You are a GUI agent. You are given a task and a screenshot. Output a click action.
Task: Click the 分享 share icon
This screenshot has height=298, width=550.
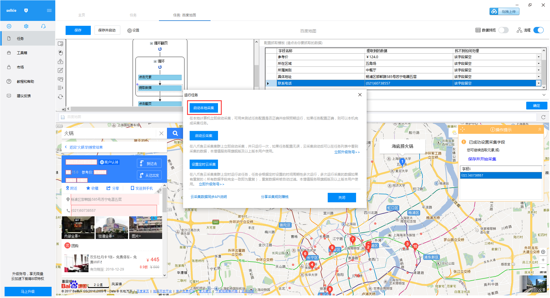tap(113, 188)
